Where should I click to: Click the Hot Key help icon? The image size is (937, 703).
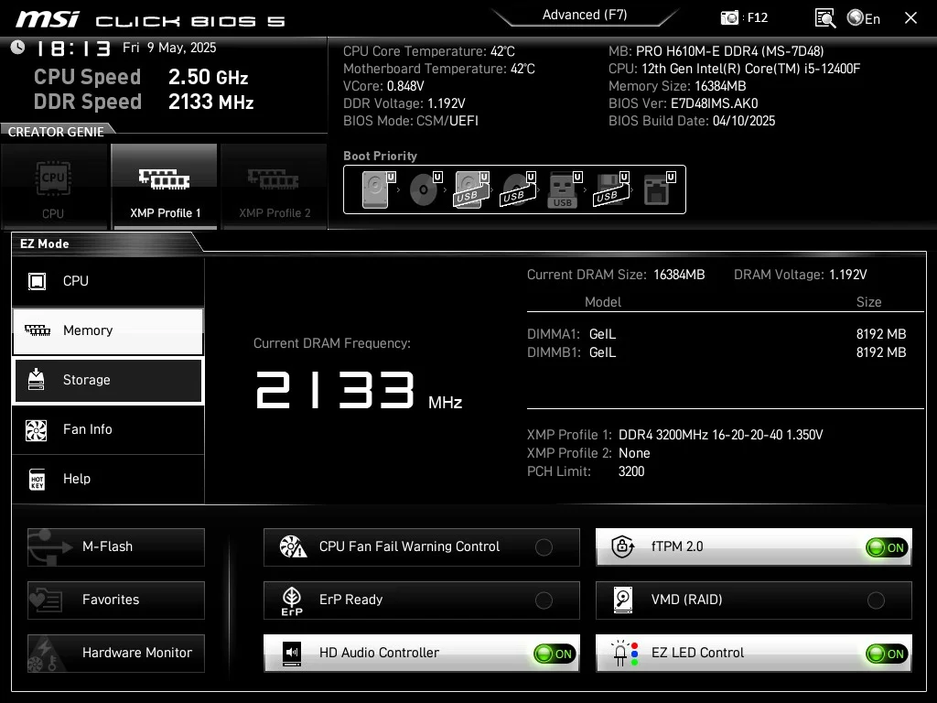[37, 480]
